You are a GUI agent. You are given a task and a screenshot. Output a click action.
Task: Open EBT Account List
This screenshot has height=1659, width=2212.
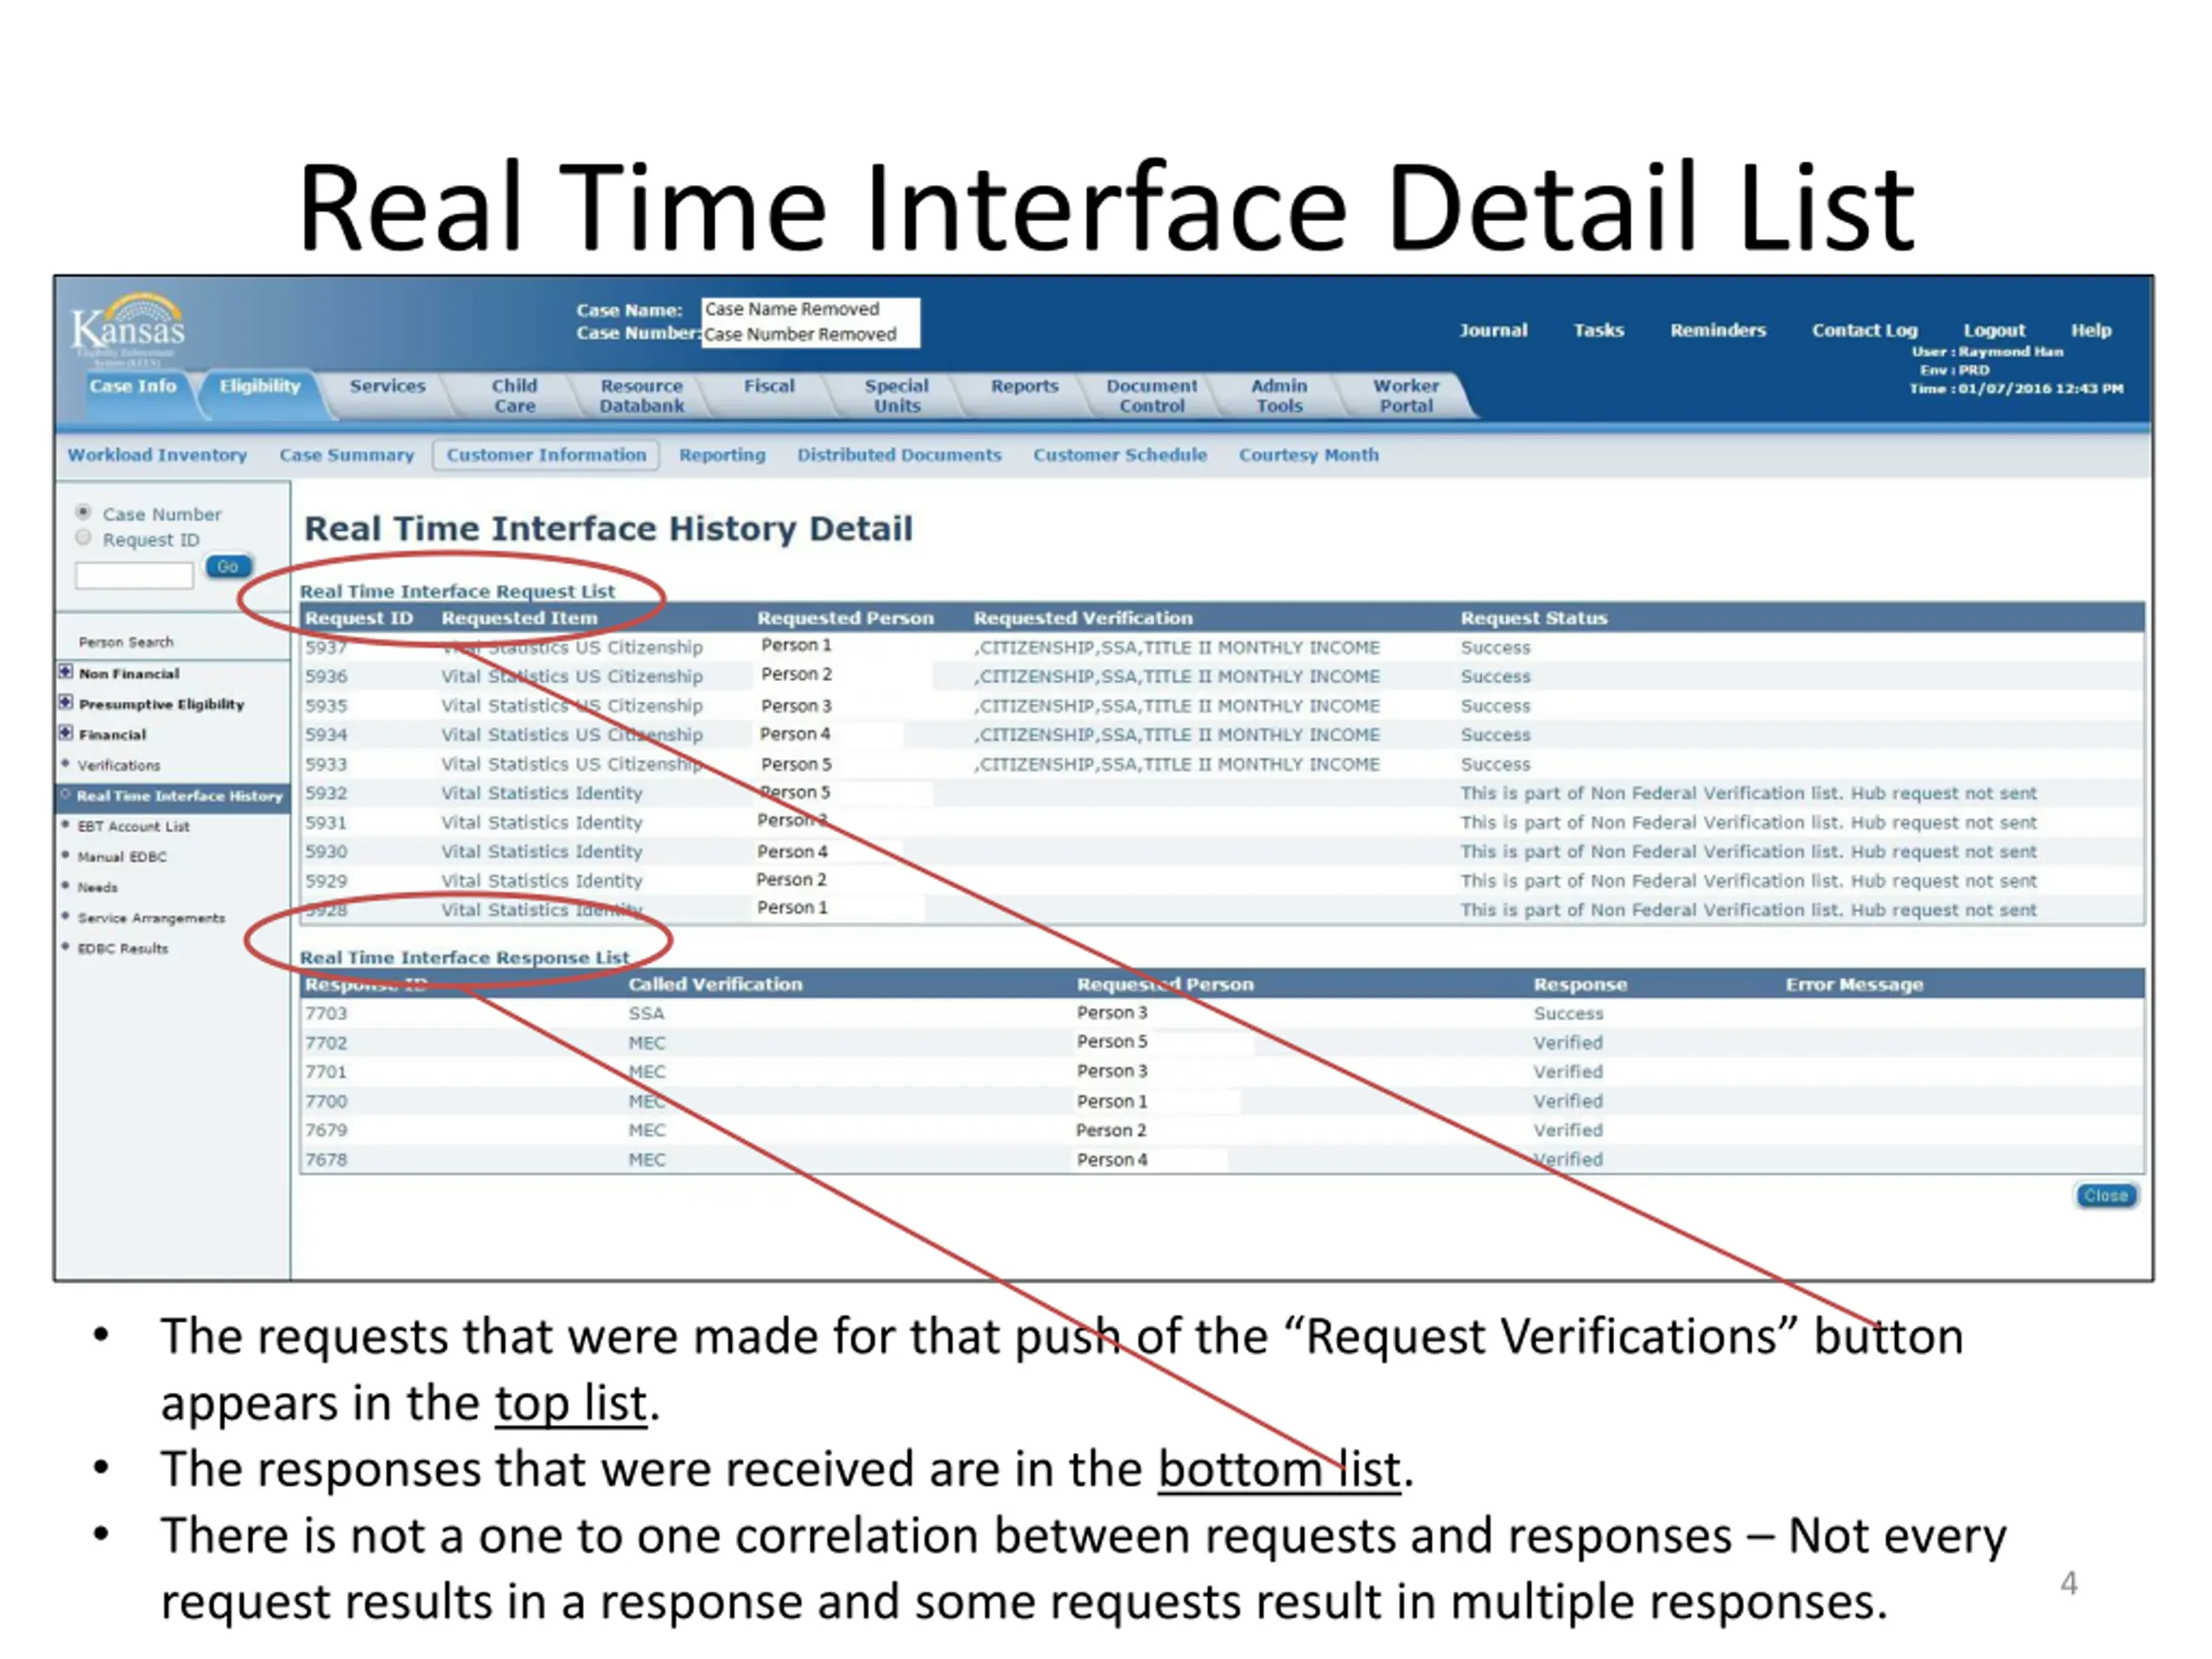point(133,826)
